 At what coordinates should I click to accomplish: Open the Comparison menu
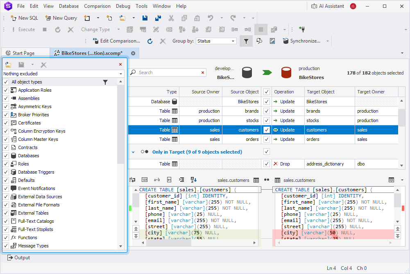point(97,6)
